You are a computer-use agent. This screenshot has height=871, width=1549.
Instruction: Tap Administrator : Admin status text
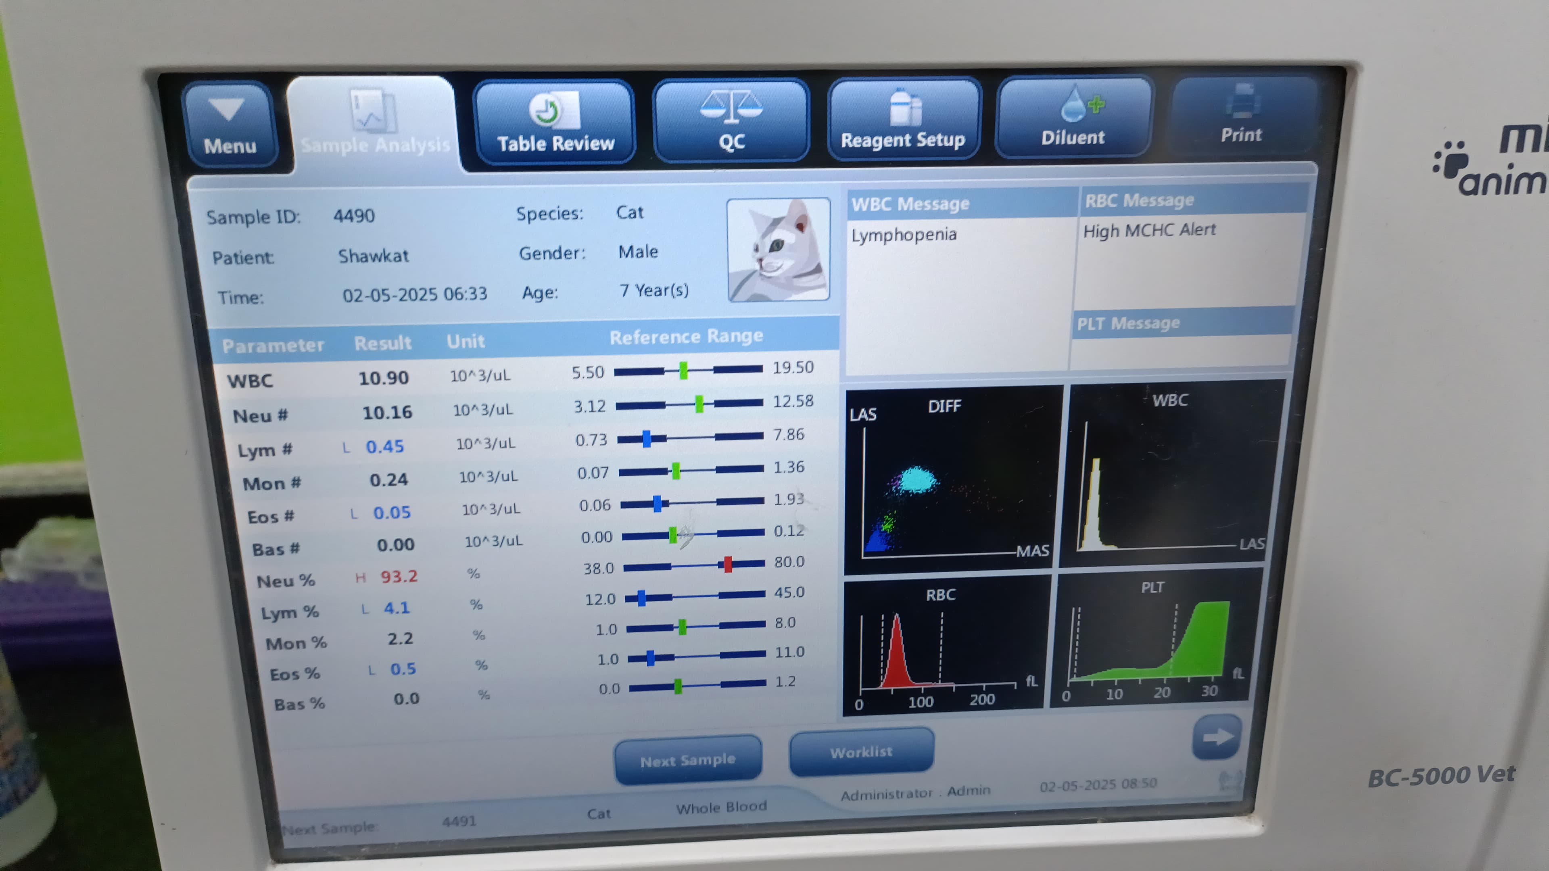(915, 793)
